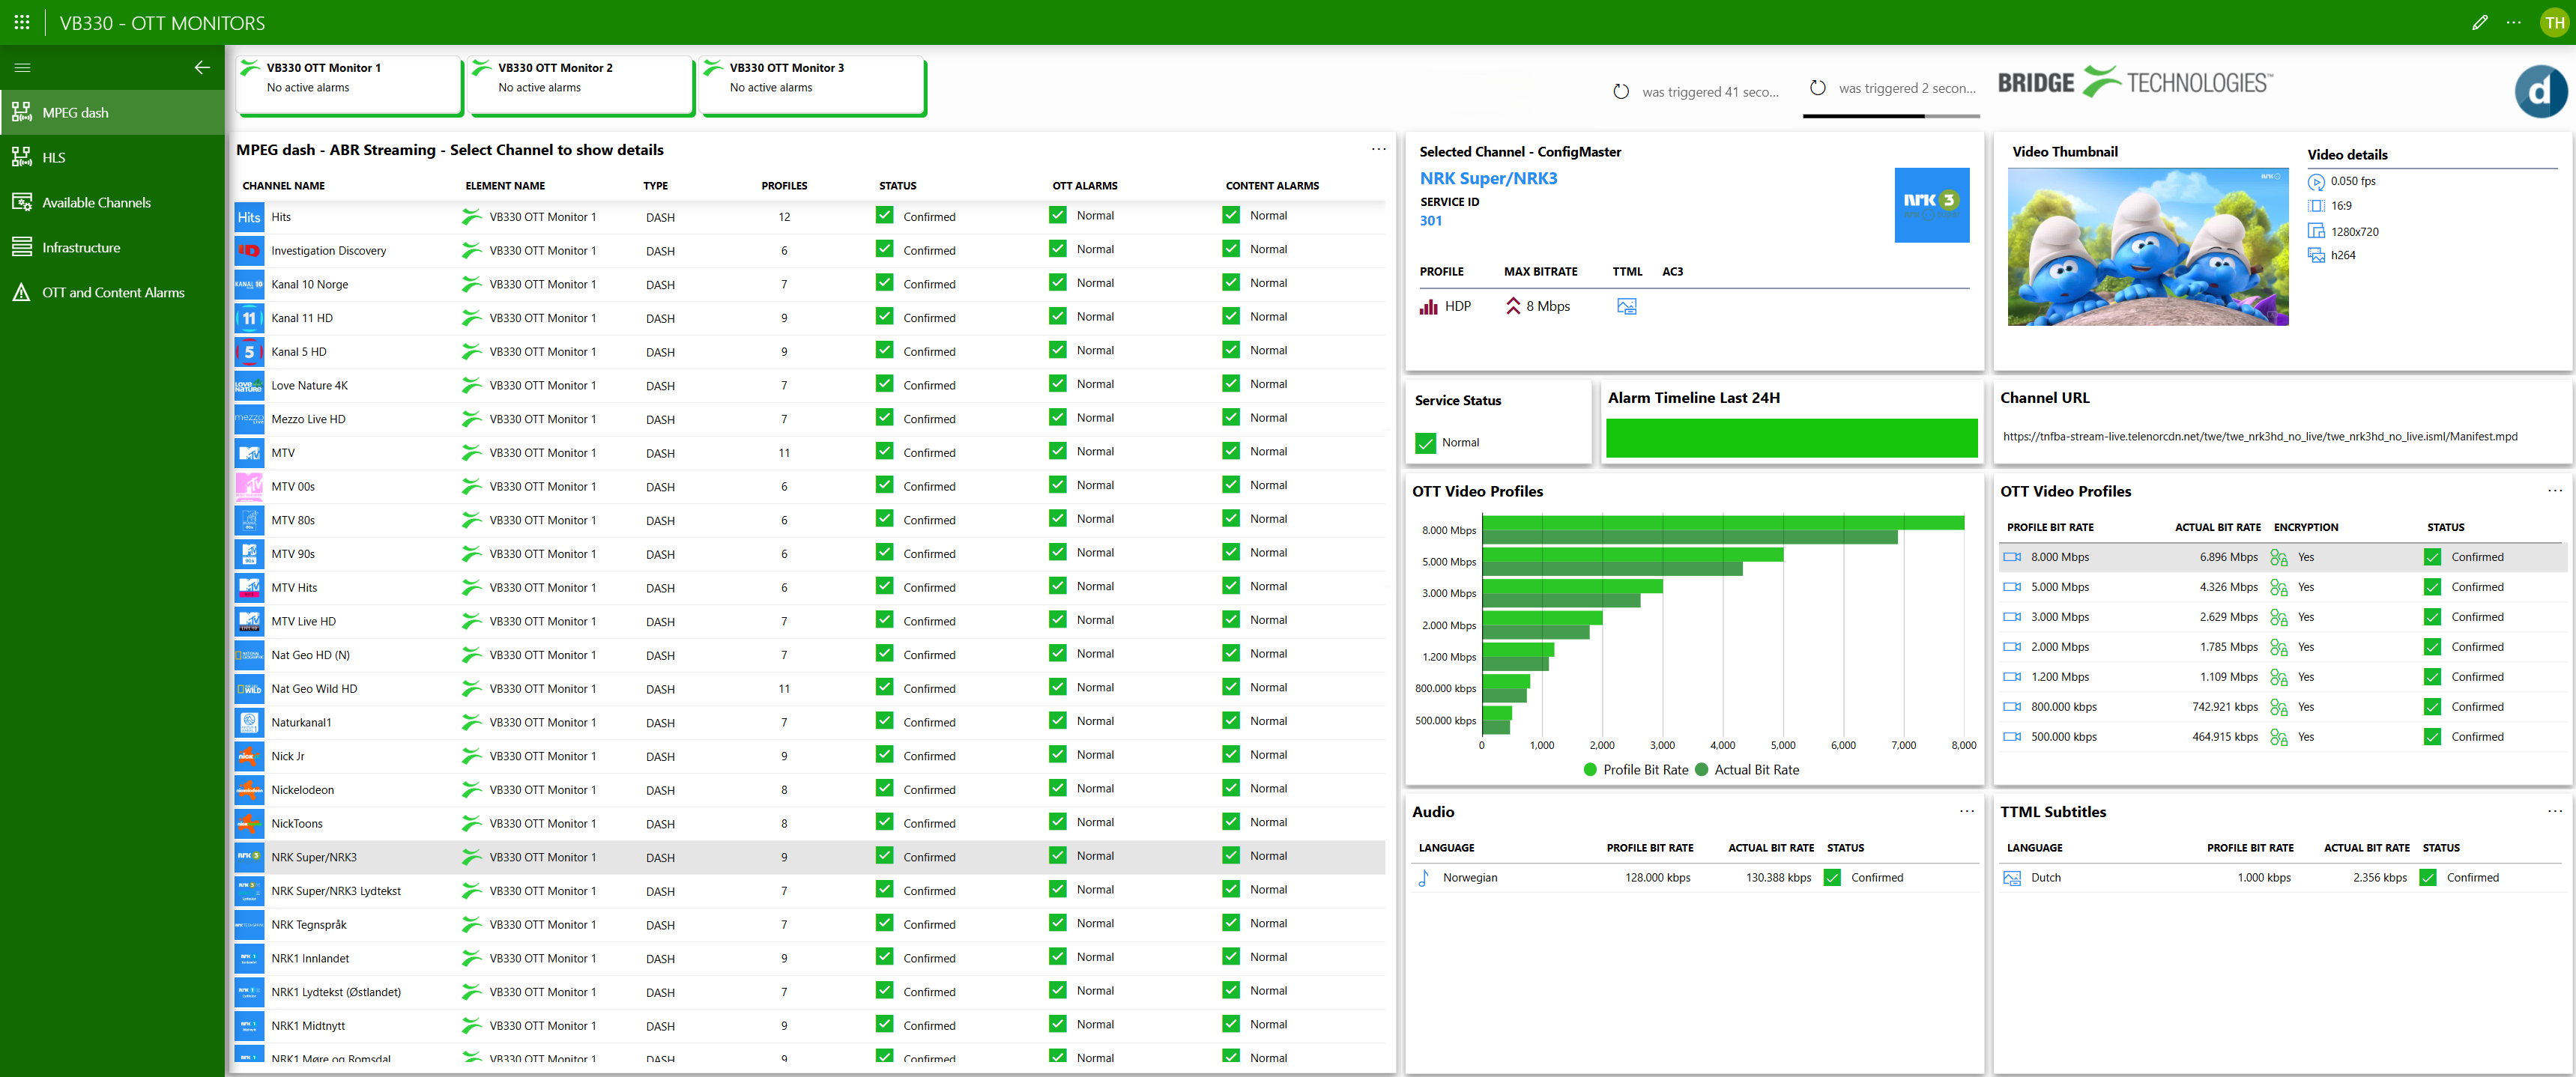Click the frame rate 0.050 fps icon
Image resolution: width=2576 pixels, height=1077 pixels.
point(2316,181)
